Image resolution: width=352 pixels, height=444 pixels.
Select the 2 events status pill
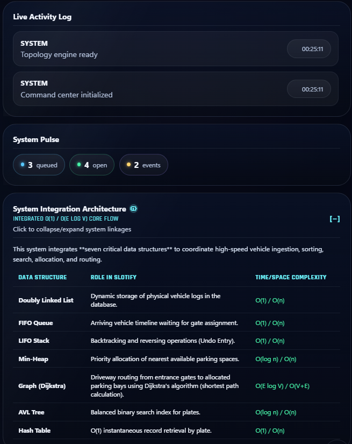(x=143, y=165)
